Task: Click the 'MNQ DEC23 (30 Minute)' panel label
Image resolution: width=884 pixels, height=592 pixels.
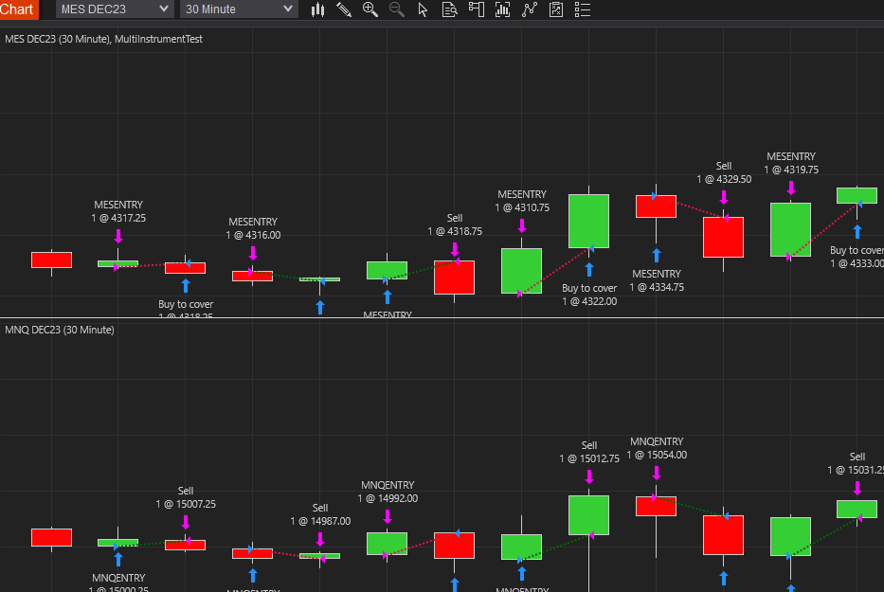Action: pos(59,330)
